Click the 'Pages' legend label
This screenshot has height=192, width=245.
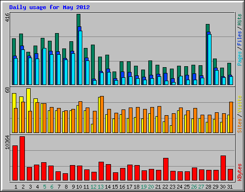point(240,59)
